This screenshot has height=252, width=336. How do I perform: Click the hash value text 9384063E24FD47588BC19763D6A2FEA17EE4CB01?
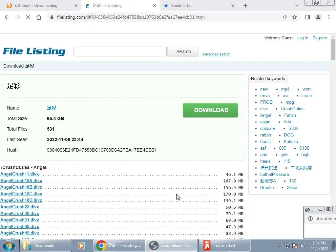[x=102, y=150]
